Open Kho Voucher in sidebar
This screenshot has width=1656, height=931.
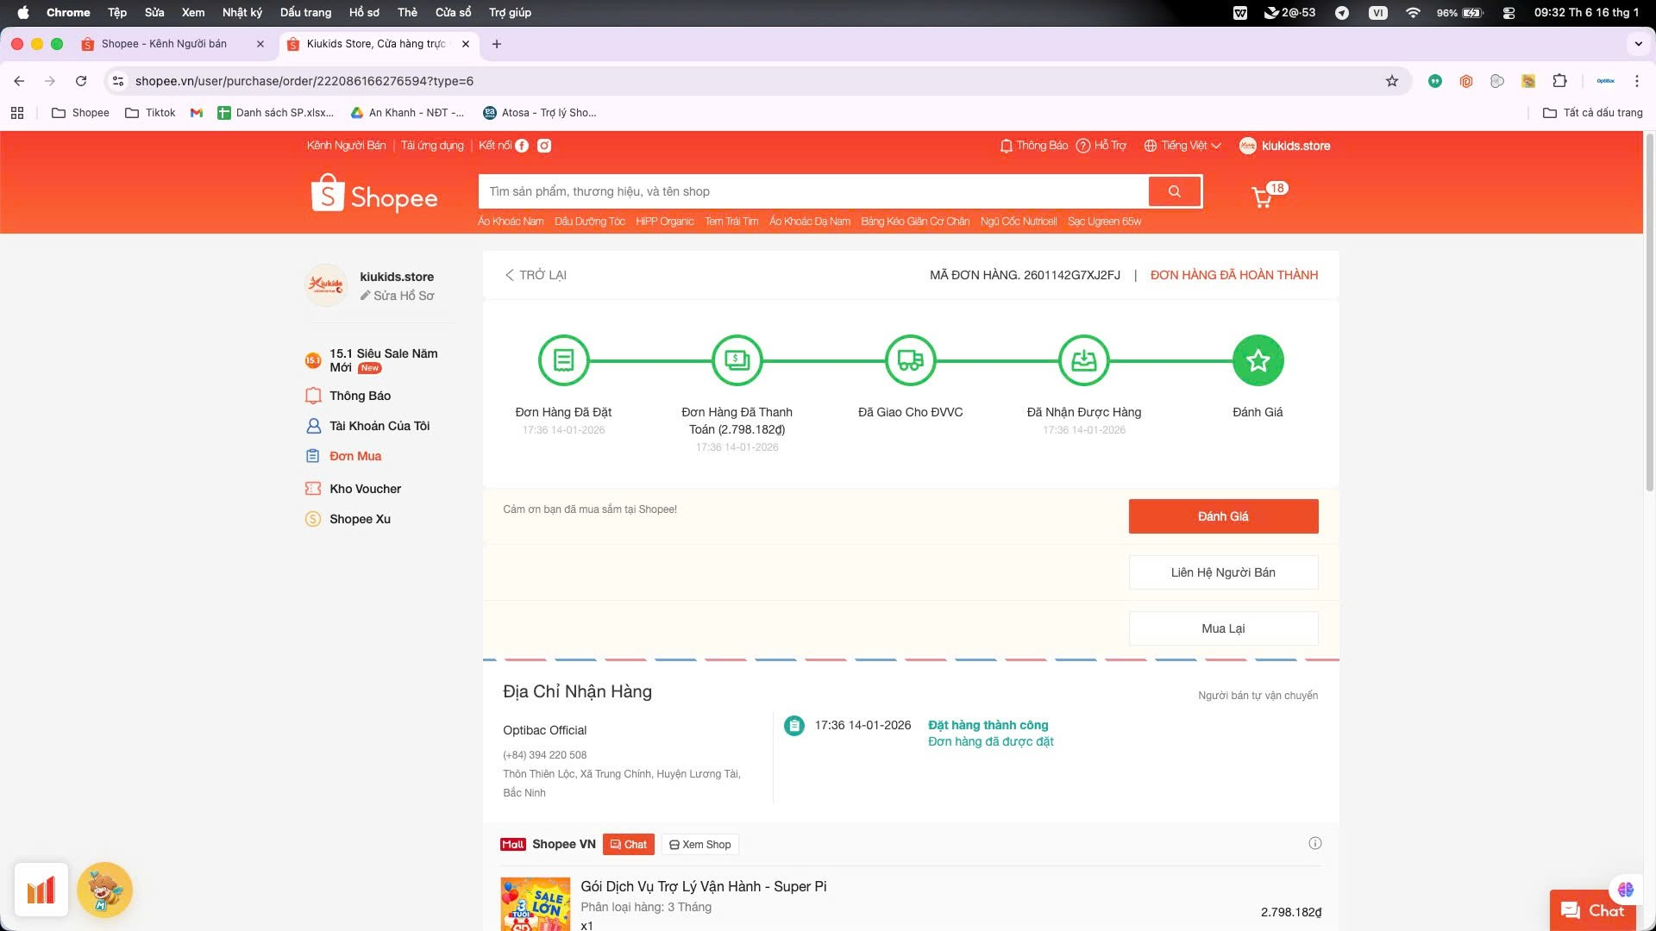(365, 489)
